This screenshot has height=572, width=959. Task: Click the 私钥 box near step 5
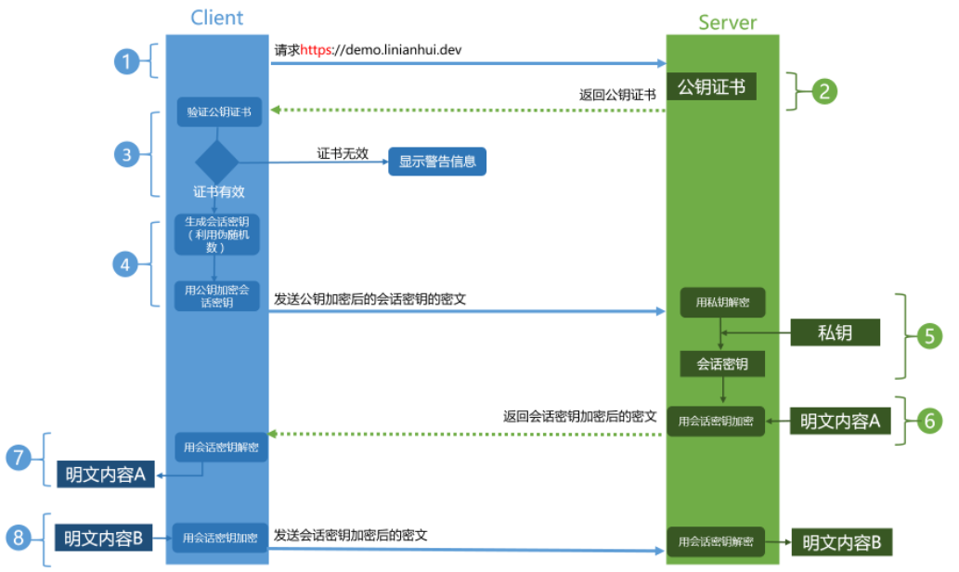(x=835, y=332)
